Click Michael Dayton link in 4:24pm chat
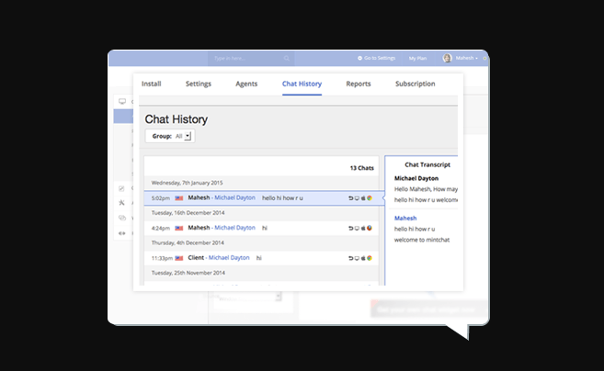604x371 pixels. point(234,228)
